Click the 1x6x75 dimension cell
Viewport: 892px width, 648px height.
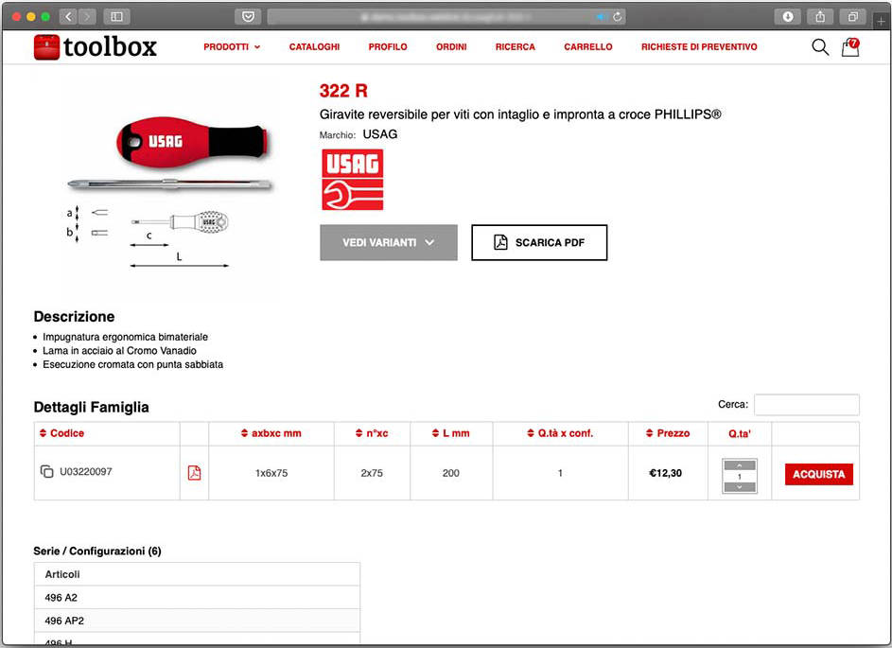(271, 473)
